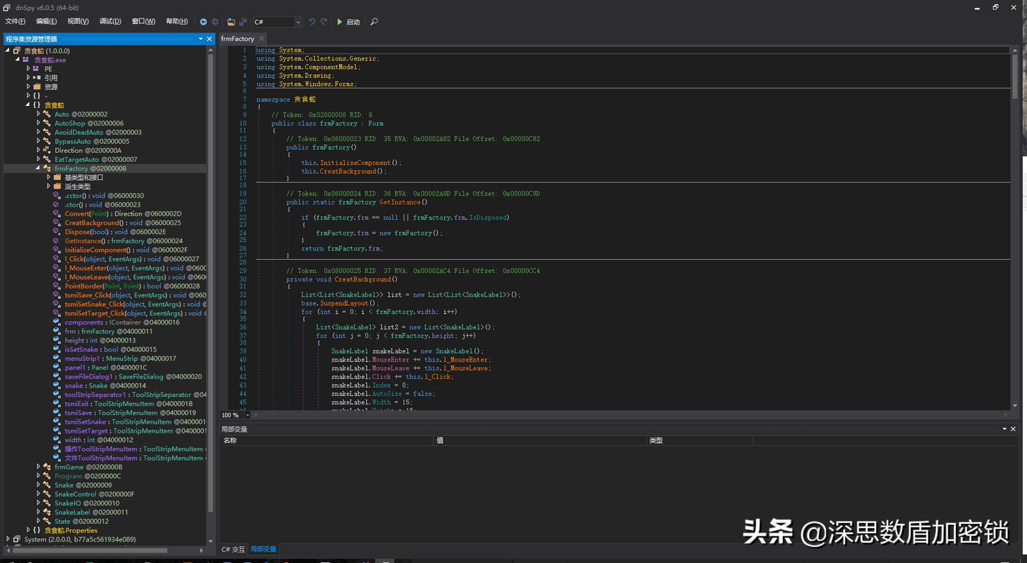Click the navigate back arrow icon
Screen dimensions: 1027x563
(203, 22)
